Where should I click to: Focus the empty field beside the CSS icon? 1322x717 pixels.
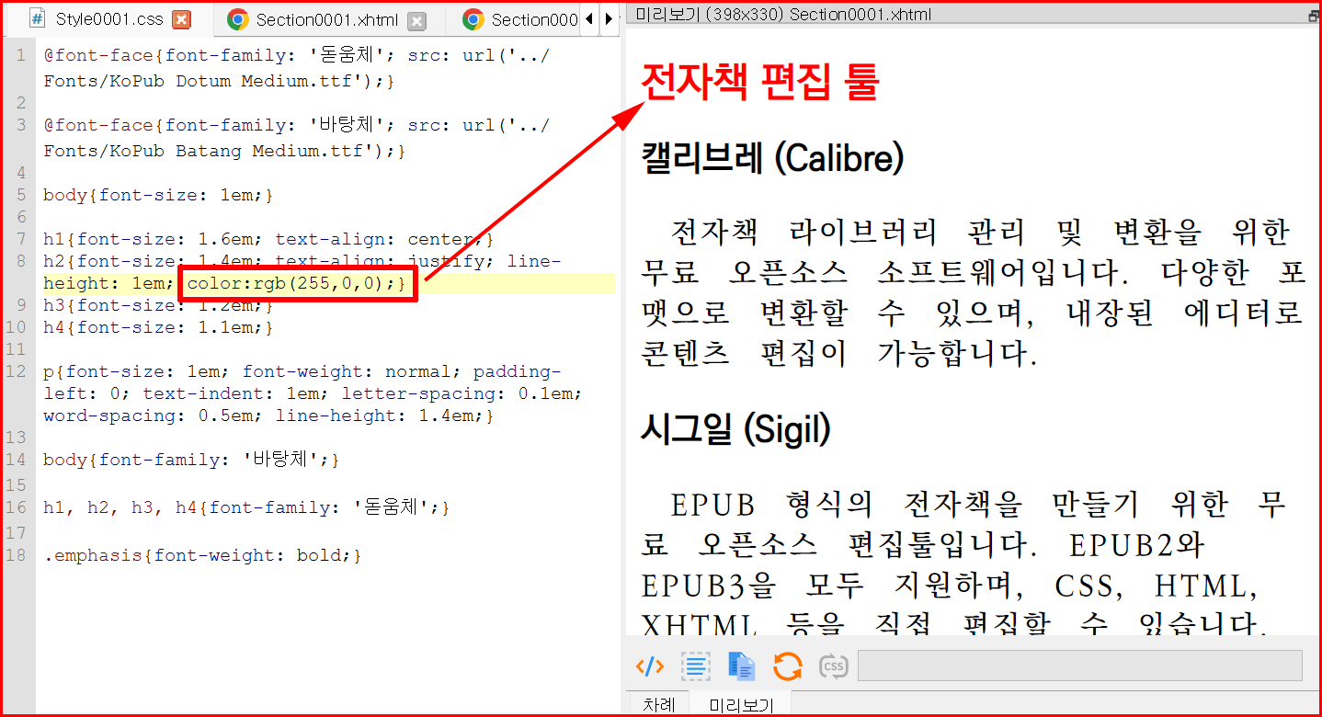(x=1080, y=666)
